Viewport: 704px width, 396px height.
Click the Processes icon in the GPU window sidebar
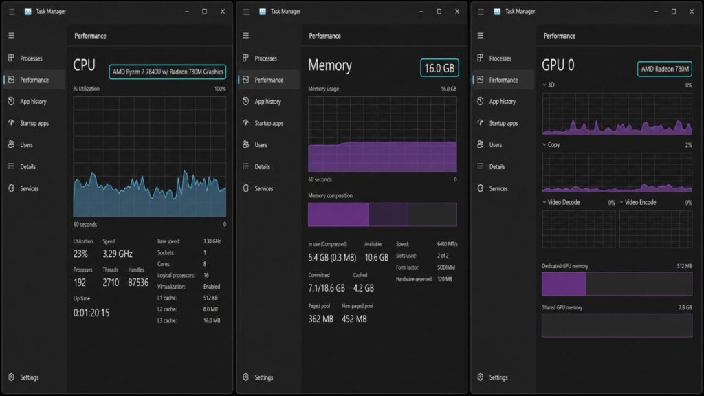[x=481, y=58]
